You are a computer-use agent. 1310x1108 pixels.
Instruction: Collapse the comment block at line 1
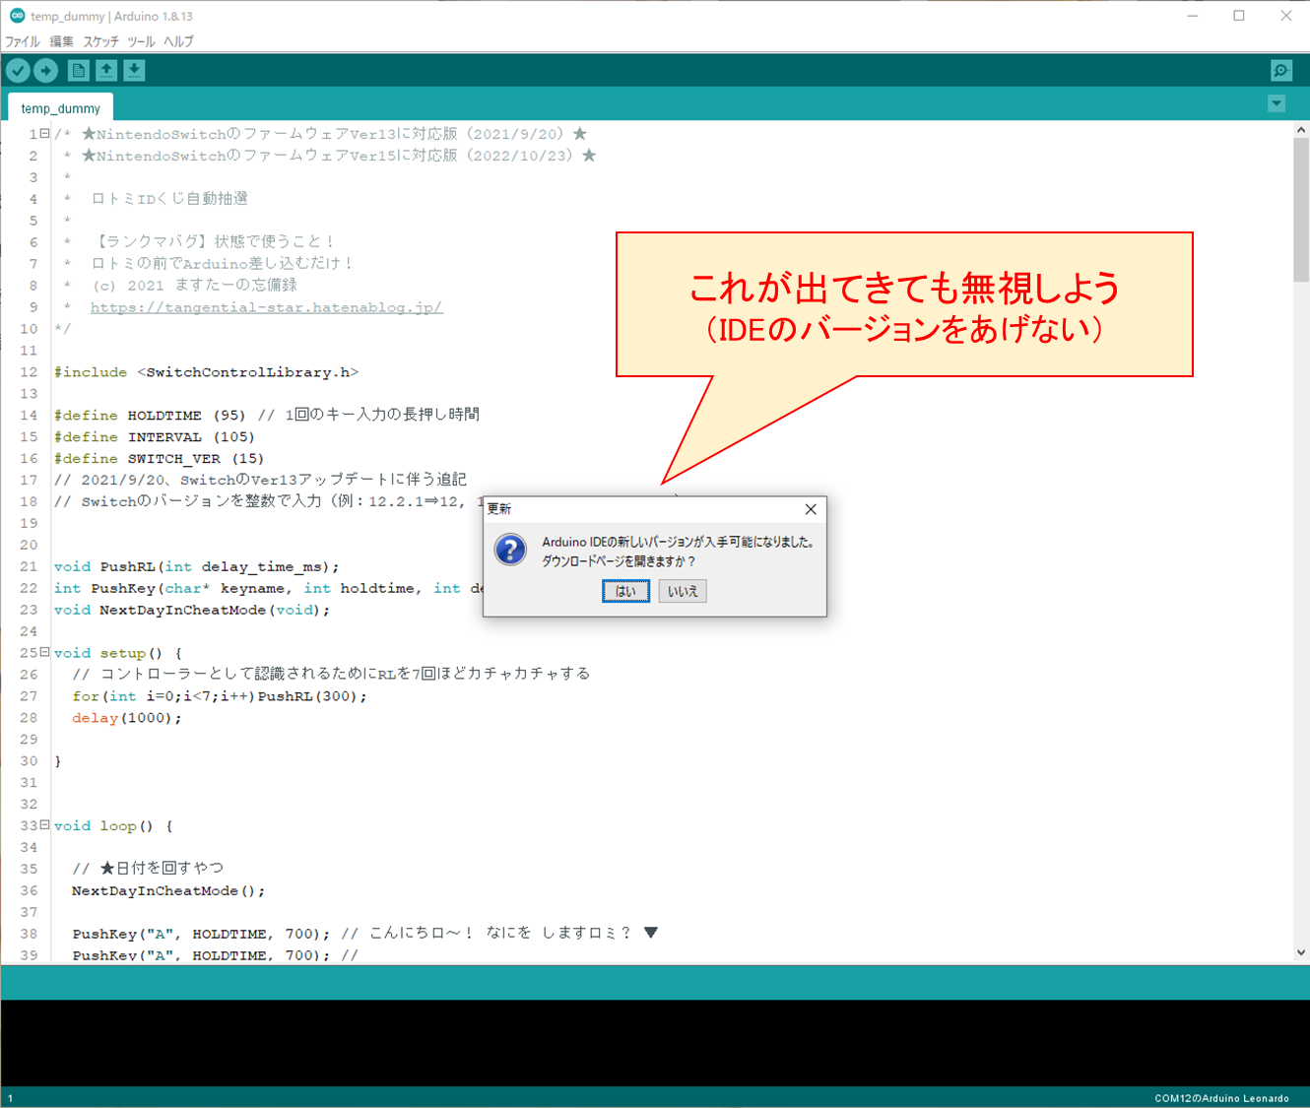[x=44, y=133]
